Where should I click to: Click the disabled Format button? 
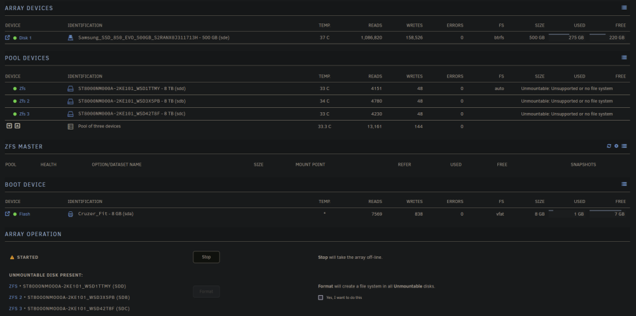tap(206, 291)
